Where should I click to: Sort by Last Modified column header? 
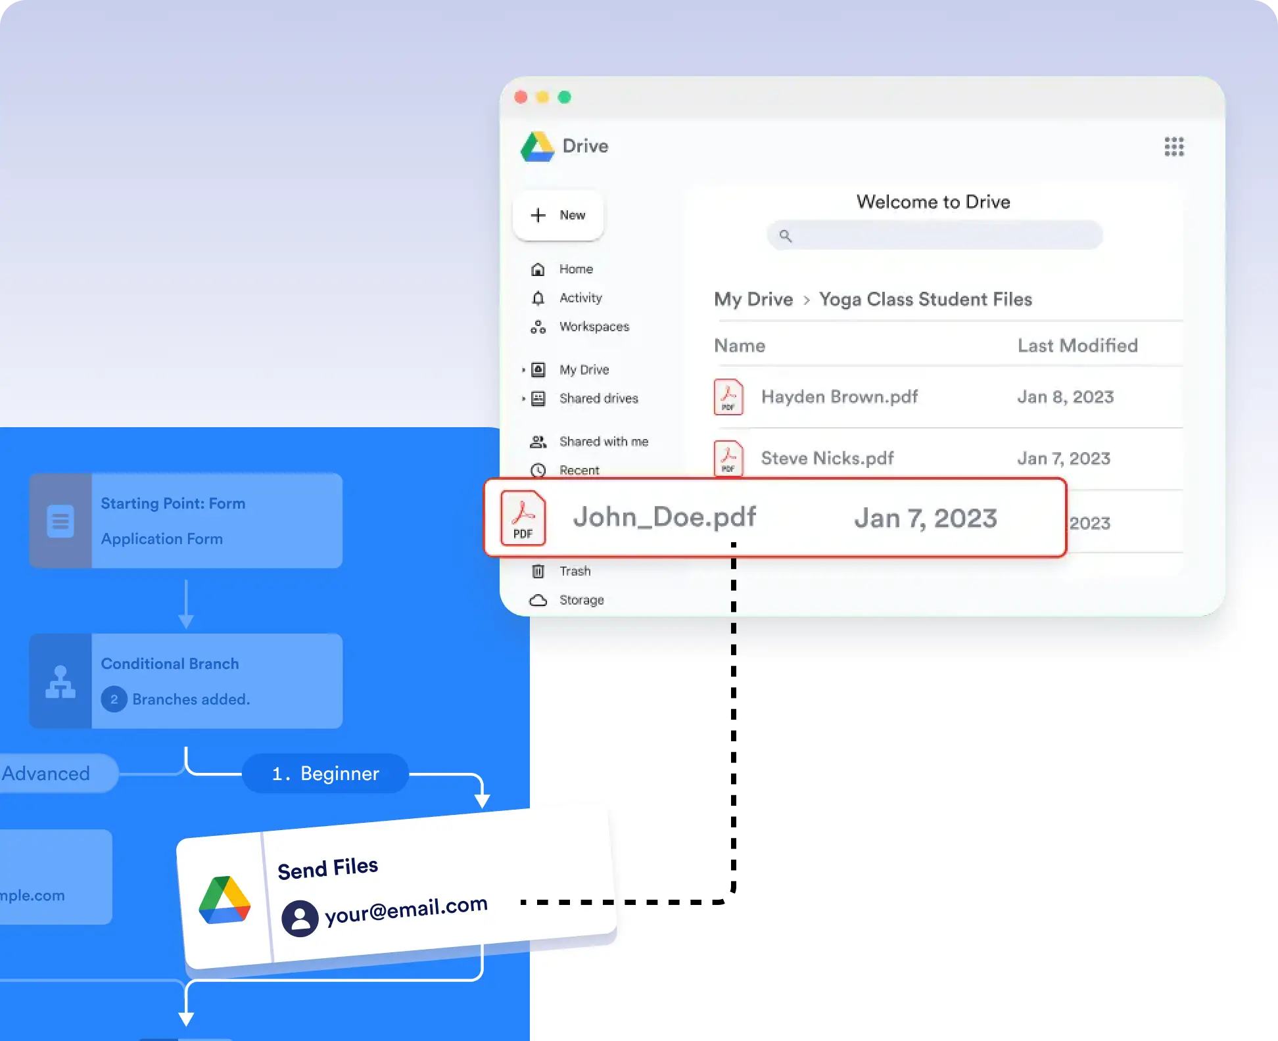(1077, 346)
